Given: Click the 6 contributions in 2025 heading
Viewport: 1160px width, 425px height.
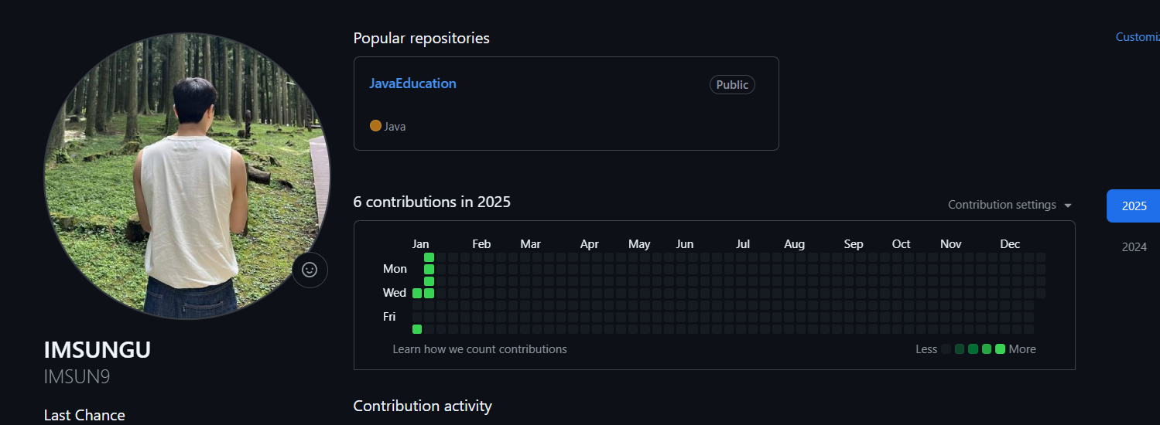Looking at the screenshot, I should pos(432,202).
